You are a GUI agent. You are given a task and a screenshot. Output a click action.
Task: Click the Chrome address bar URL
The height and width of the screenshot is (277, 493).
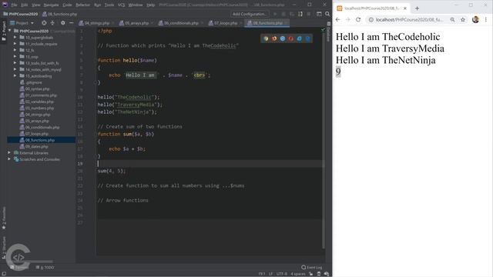(x=410, y=19)
